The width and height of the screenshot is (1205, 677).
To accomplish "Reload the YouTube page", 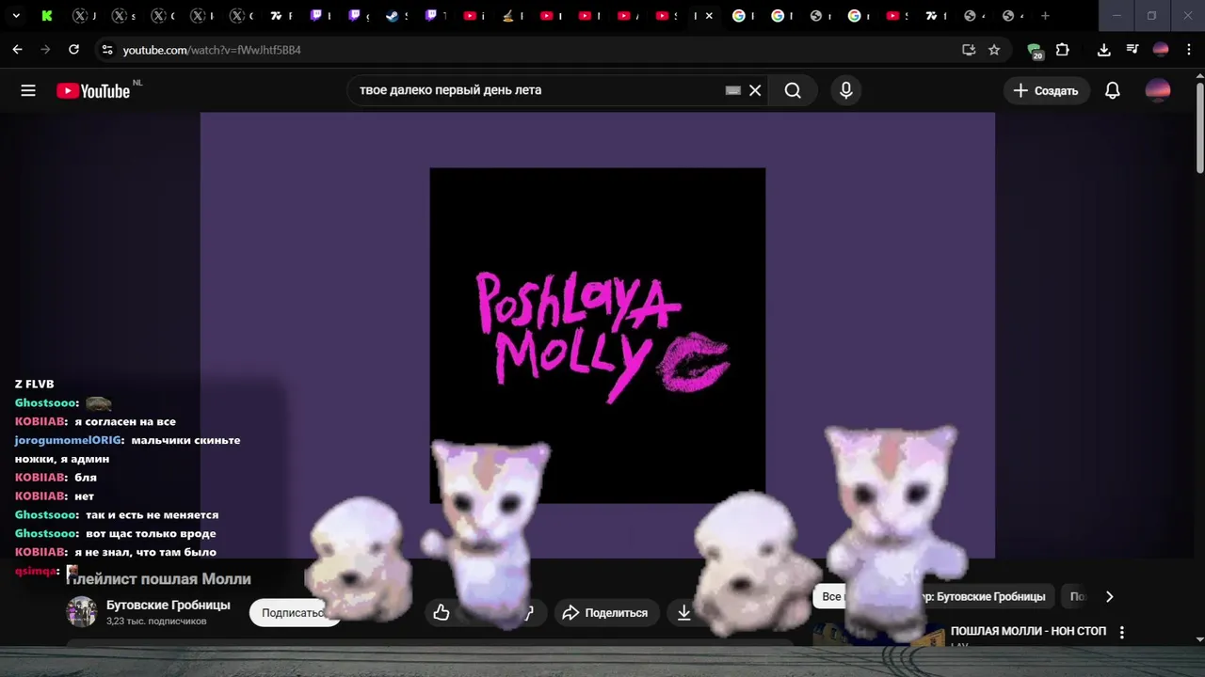I will (73, 50).
